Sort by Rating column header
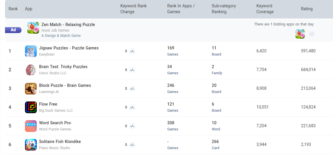The width and height of the screenshot is (333, 155). pos(307,9)
